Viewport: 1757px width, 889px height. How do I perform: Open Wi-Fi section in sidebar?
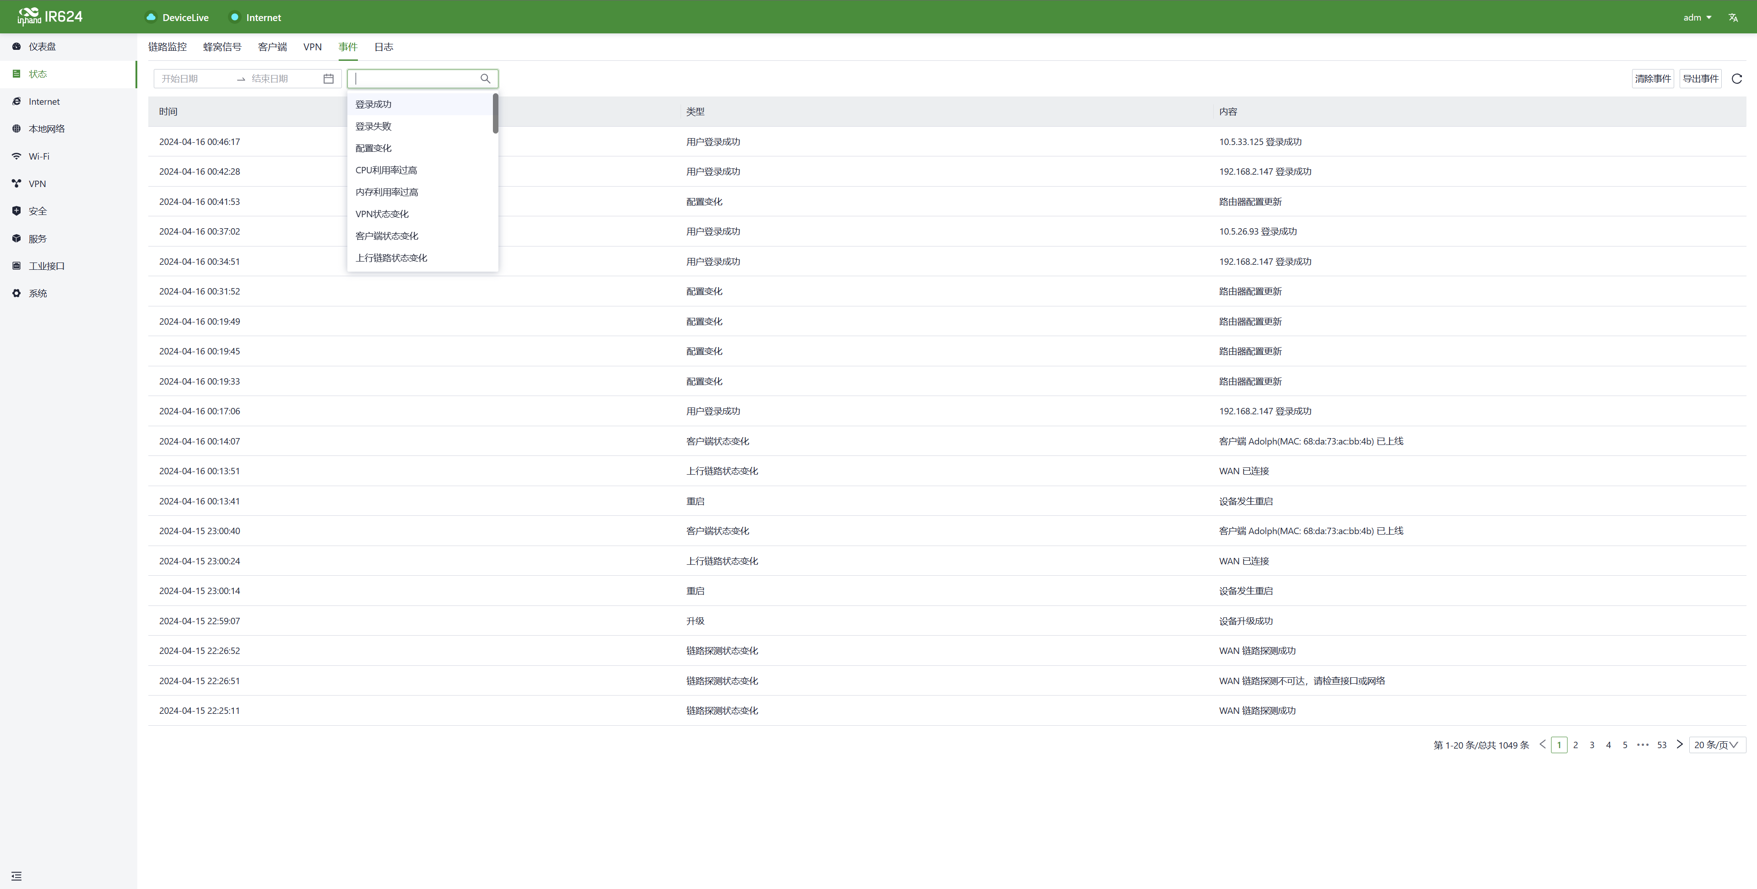(39, 156)
